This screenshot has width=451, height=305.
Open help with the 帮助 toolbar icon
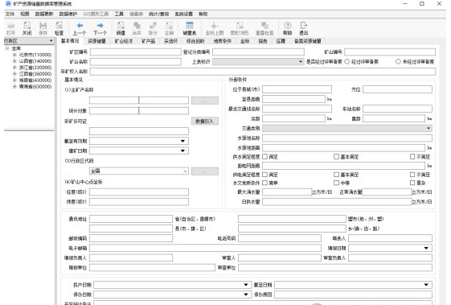point(287,28)
